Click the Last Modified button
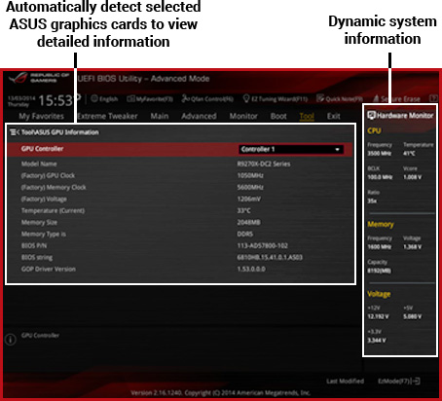Image resolution: width=442 pixels, height=401 pixels. click(x=345, y=381)
